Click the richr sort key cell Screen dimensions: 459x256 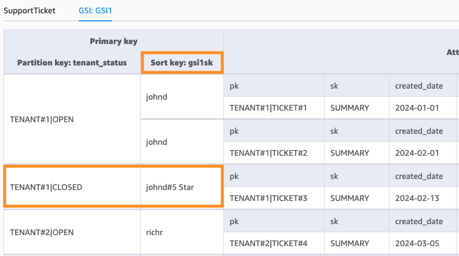coord(155,232)
